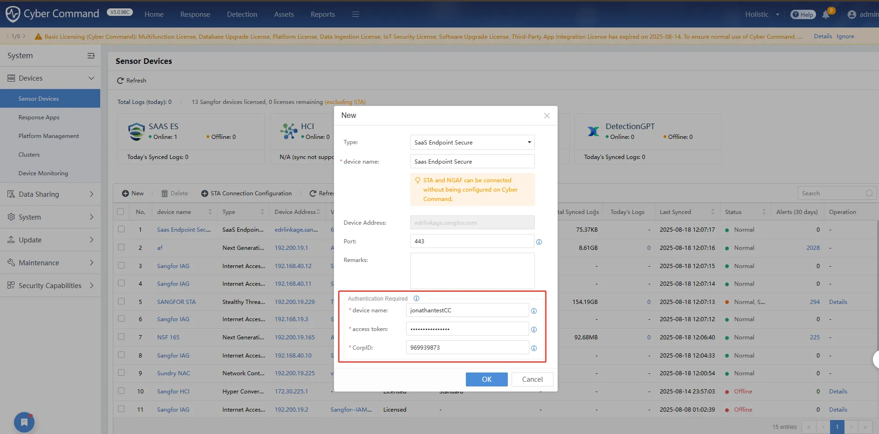Click info icon next to CorpID field
Screen dimensions: 879x434
534,348
